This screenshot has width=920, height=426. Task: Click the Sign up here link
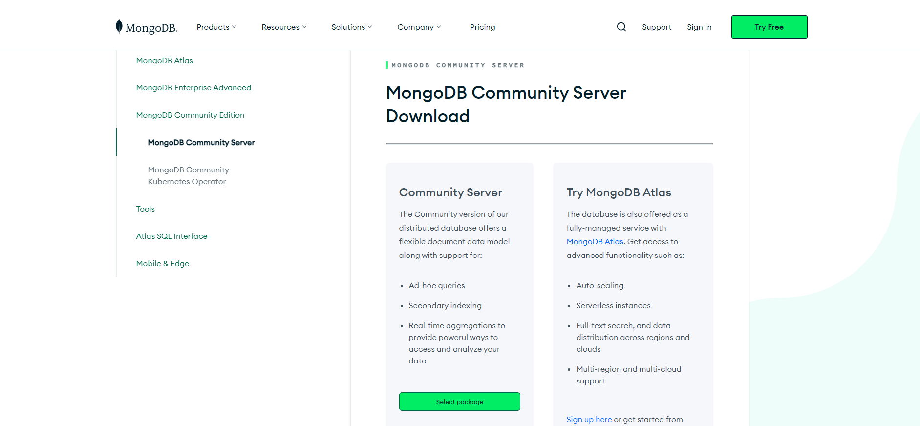coord(589,420)
